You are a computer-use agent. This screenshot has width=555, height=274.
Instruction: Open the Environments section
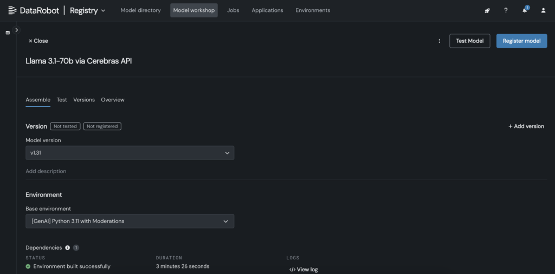click(313, 10)
